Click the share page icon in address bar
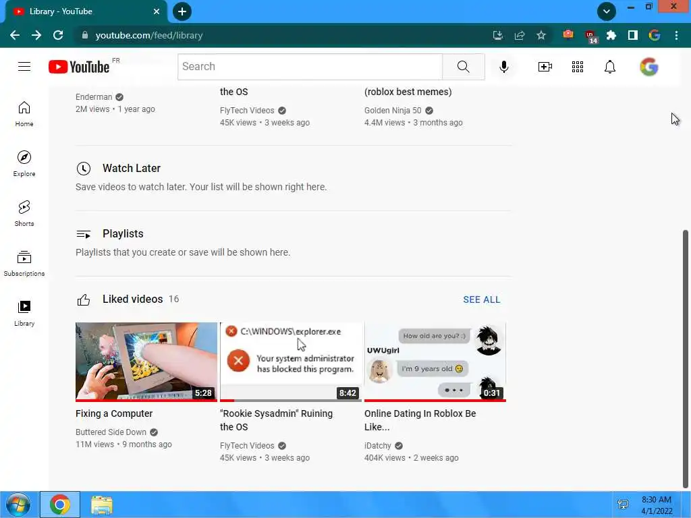This screenshot has height=518, width=691. click(x=520, y=35)
